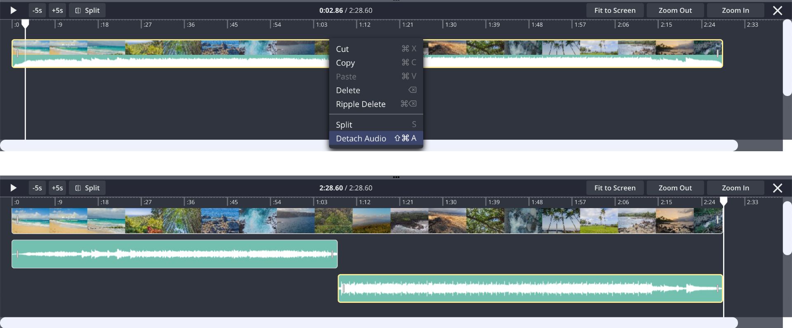Select the second detached audio clip
Image resolution: width=792 pixels, height=328 pixels.
pyautogui.click(x=530, y=288)
